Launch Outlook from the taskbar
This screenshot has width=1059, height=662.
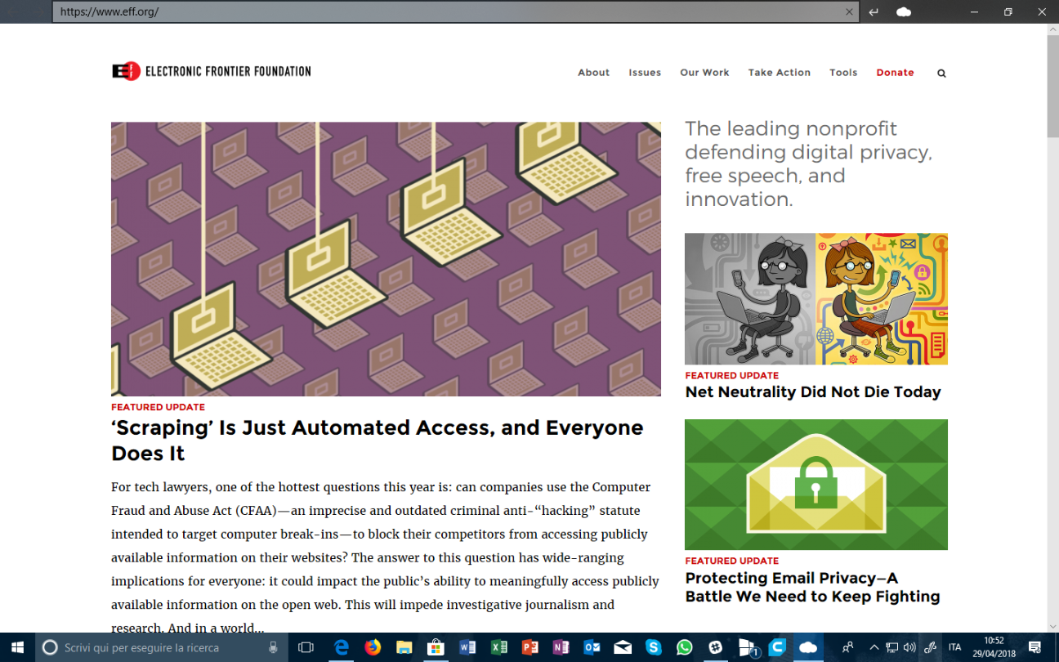pyautogui.click(x=592, y=647)
